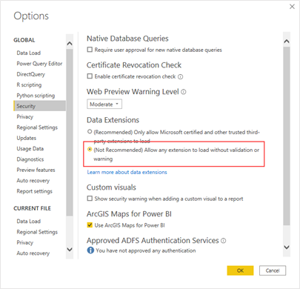
Task: Click main pane scroll down arrow
Action: pos(287,248)
